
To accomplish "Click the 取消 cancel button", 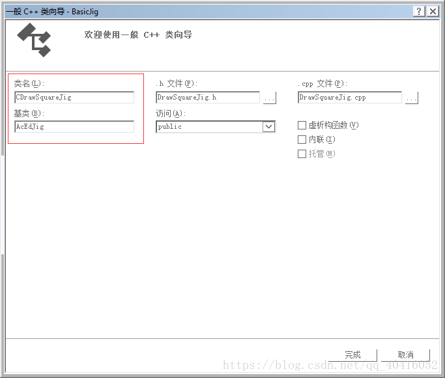I will click(x=405, y=355).
